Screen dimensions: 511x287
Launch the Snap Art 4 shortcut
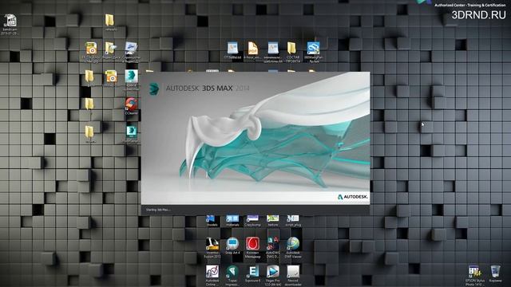coord(232,246)
